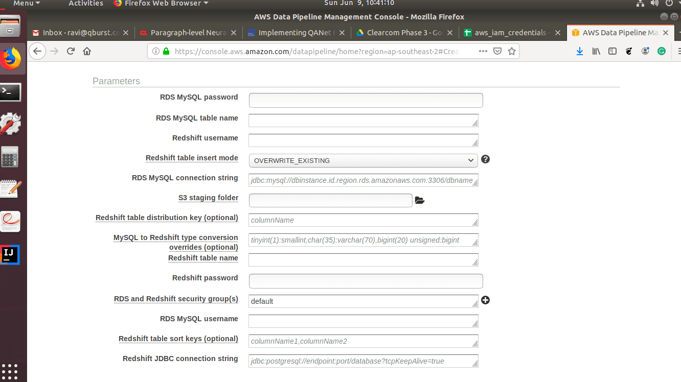This screenshot has height=382, width=681.
Task: Open the Library bookmarks icon
Action: (x=596, y=51)
